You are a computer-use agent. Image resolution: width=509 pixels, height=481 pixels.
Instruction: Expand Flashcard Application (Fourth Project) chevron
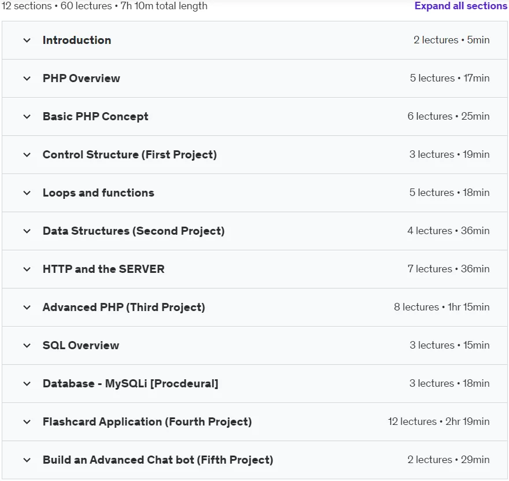27,422
